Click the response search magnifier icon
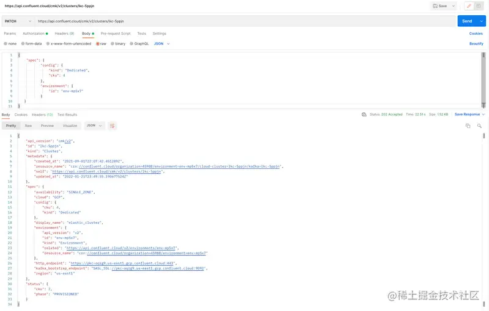The height and width of the screenshot is (311, 489). pos(479,126)
